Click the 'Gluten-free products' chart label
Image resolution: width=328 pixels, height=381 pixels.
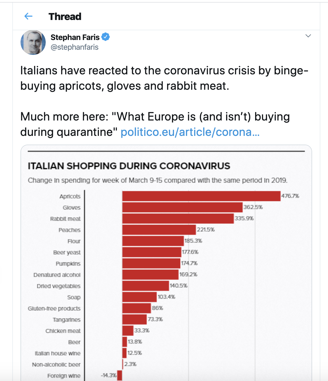pos(54,308)
